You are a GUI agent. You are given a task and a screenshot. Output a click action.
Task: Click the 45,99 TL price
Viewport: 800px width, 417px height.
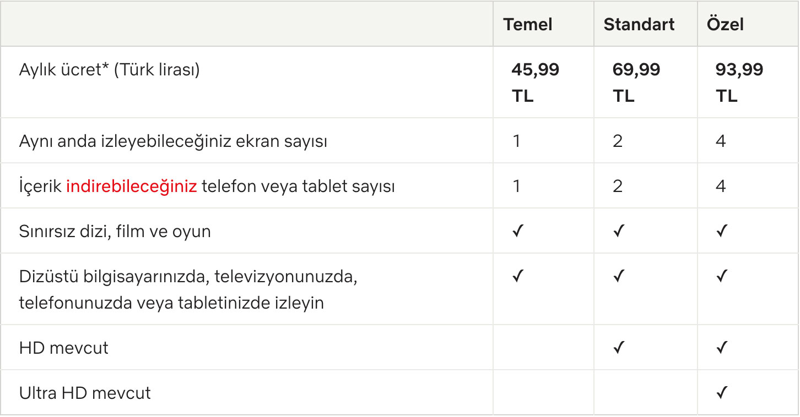click(x=534, y=83)
